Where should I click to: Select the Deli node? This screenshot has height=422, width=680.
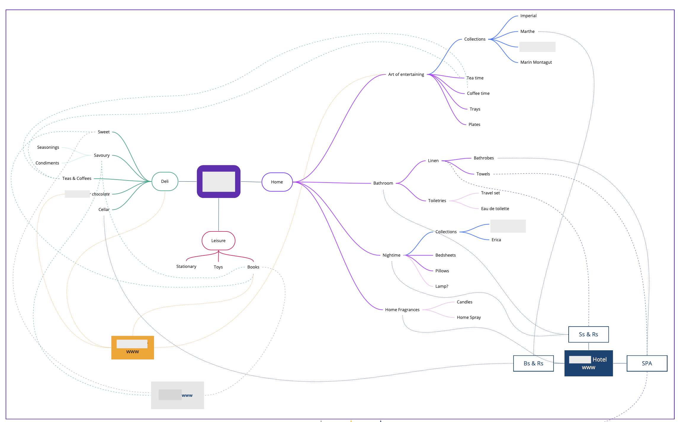165,181
